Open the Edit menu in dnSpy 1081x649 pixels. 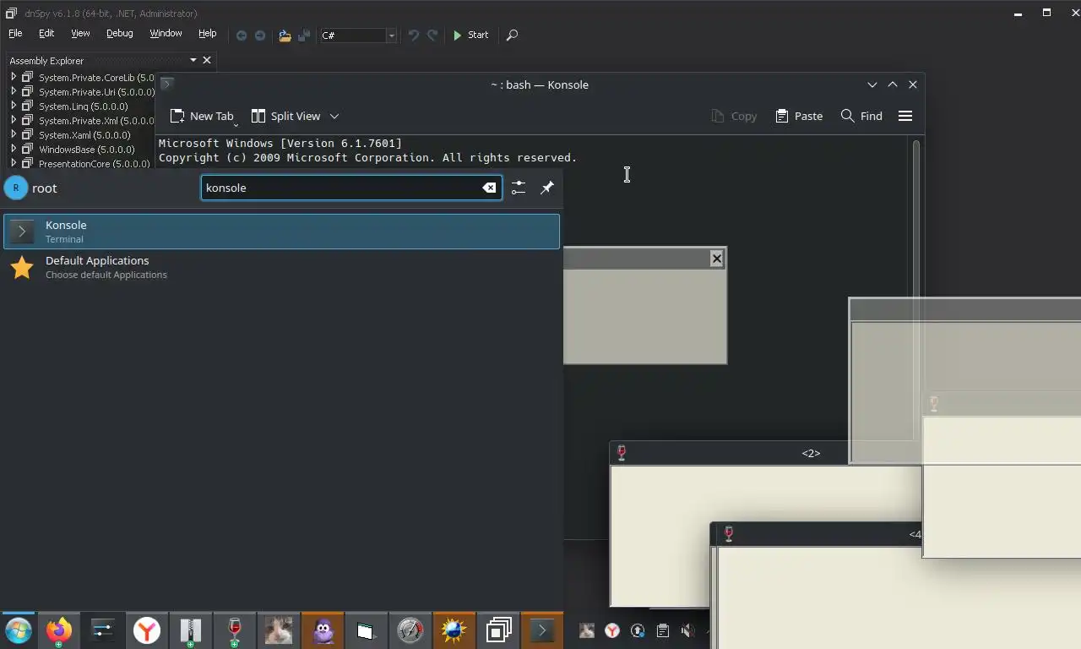coord(46,34)
